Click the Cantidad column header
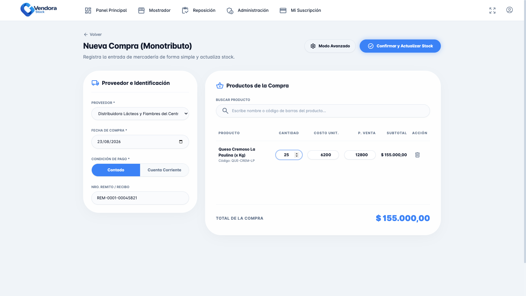This screenshot has height=296, width=526. tap(289, 133)
